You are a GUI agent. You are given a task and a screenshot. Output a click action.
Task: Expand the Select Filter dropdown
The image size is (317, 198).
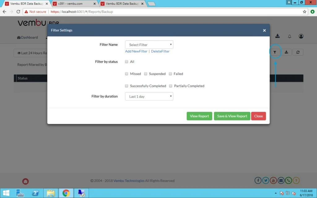[149, 45]
